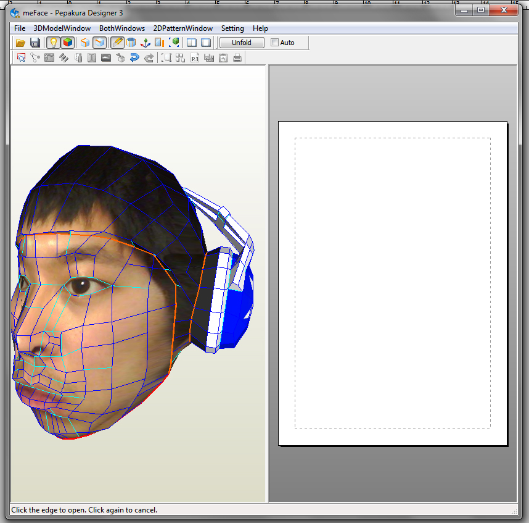Open a file with the folder icon
The width and height of the screenshot is (529, 523).
(20, 43)
